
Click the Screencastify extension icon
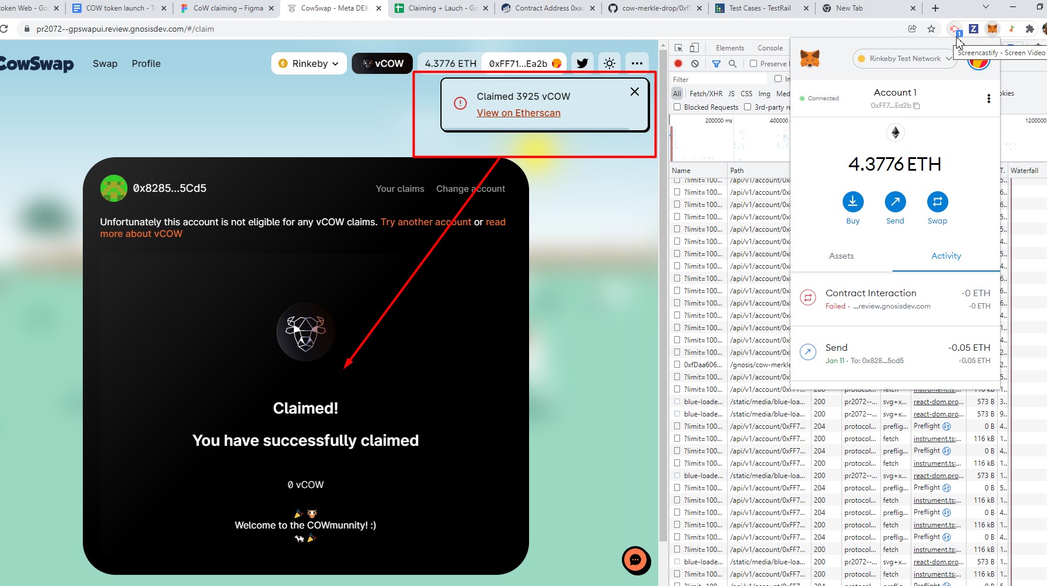[x=955, y=29]
